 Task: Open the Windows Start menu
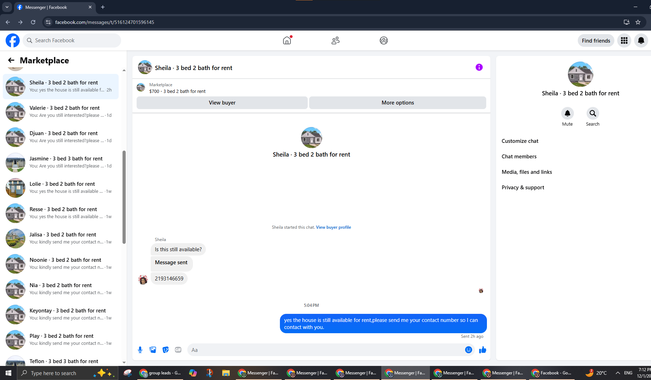point(8,373)
